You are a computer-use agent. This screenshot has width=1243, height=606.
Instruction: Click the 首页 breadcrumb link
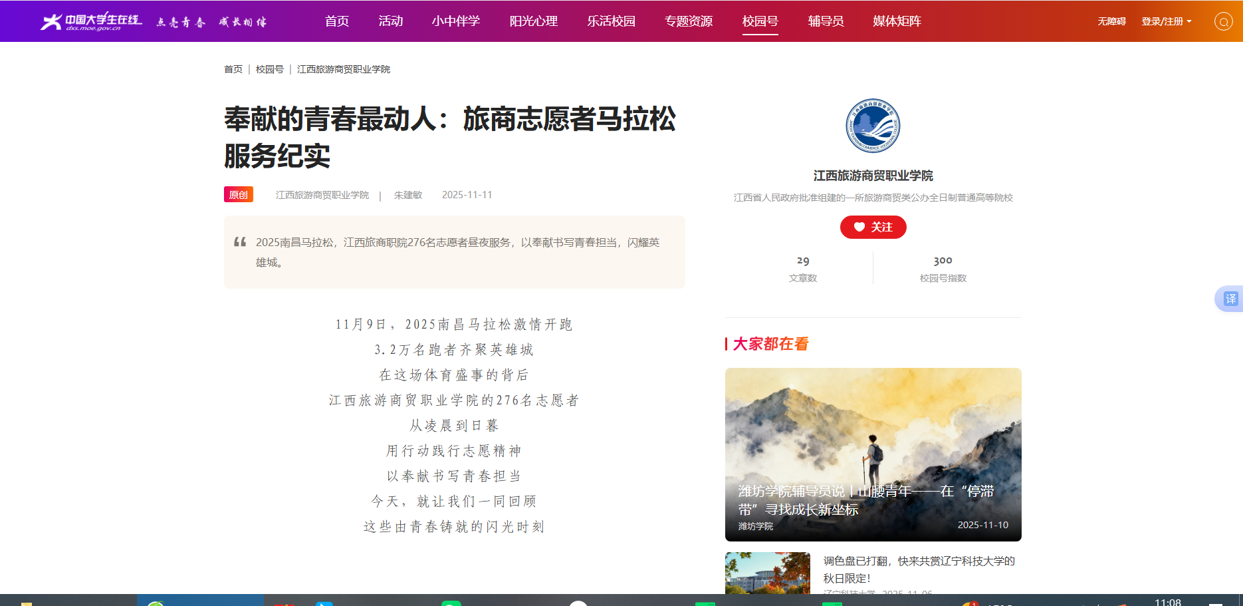point(233,69)
